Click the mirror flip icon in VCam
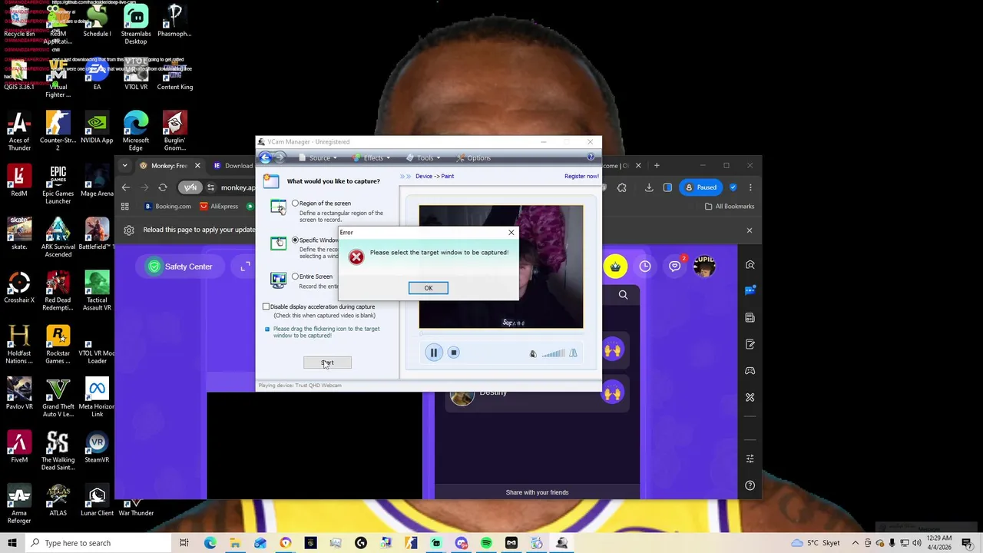Image resolution: width=983 pixels, height=553 pixels. [573, 353]
